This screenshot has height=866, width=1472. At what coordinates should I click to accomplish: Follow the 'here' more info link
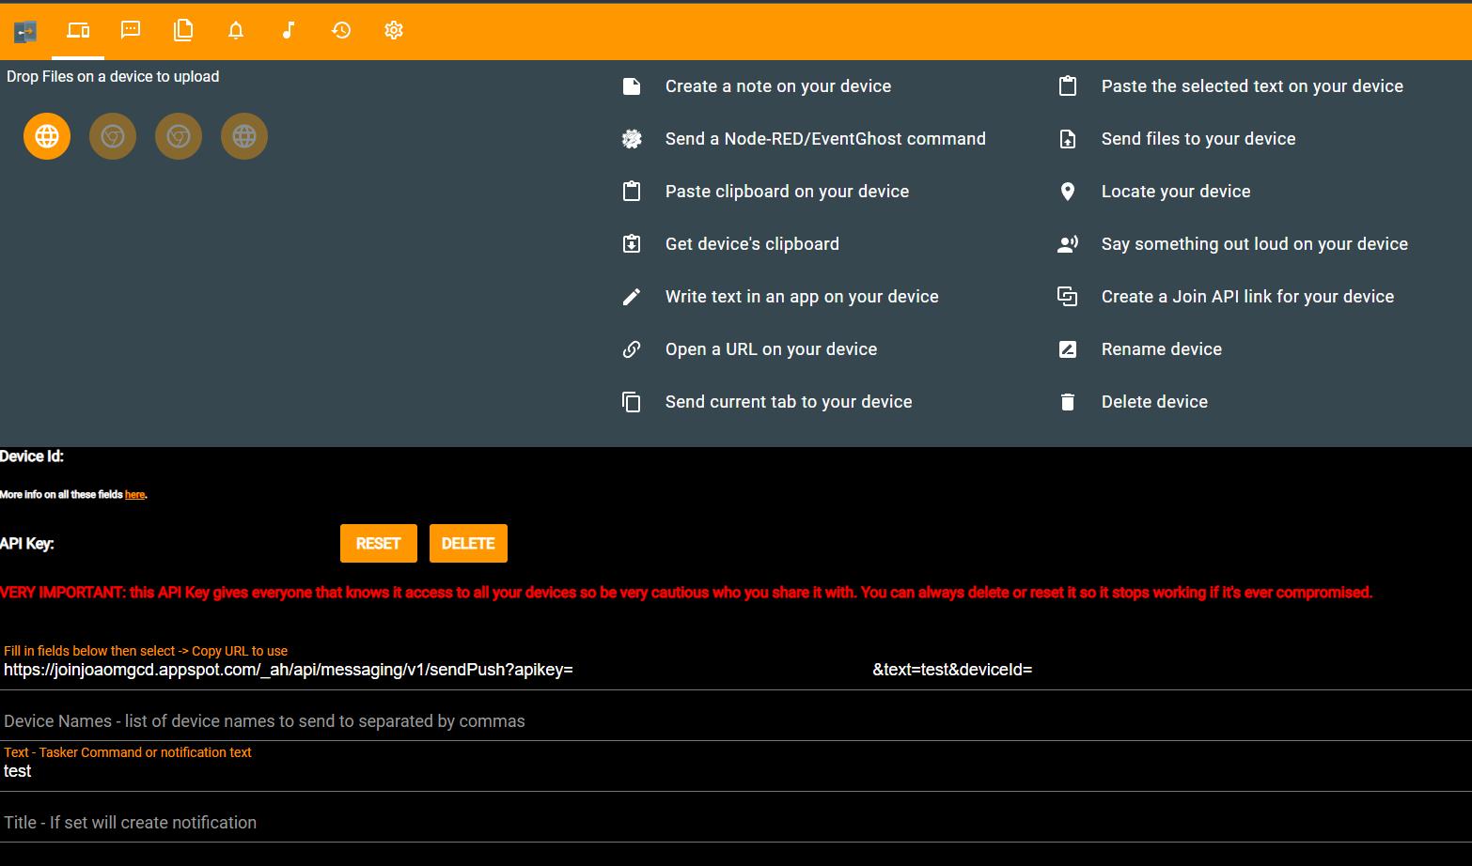coord(134,495)
